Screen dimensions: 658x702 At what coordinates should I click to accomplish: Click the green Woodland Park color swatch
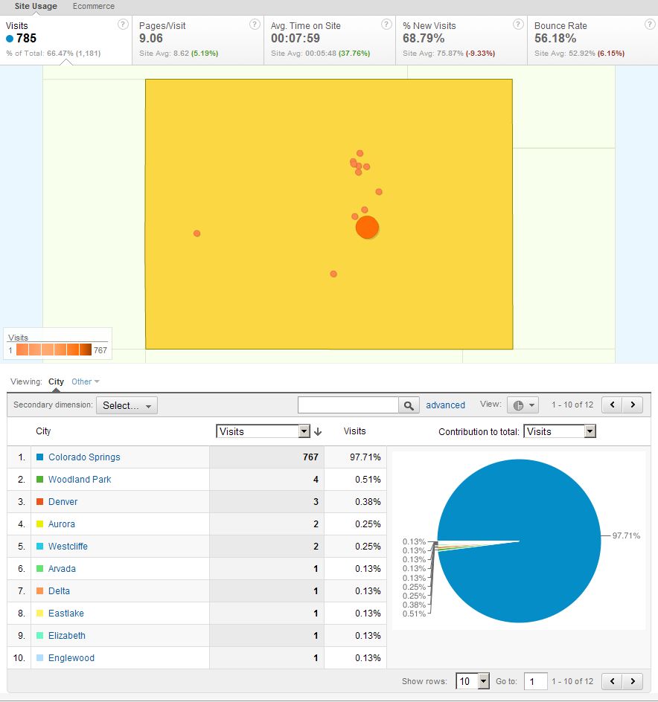point(40,480)
